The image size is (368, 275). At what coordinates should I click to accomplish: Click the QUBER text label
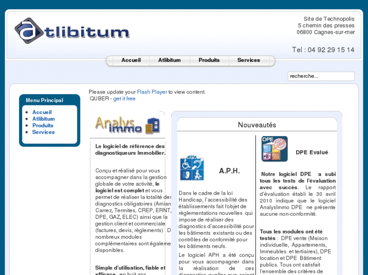click(99, 98)
